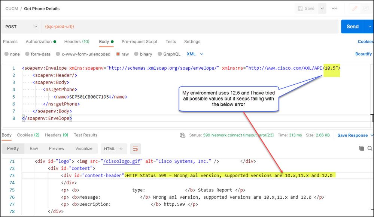Select the none body type radio

coord(6,54)
